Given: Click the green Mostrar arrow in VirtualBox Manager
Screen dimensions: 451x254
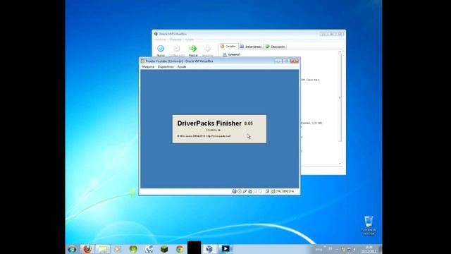Looking at the screenshot, I should point(193,49).
